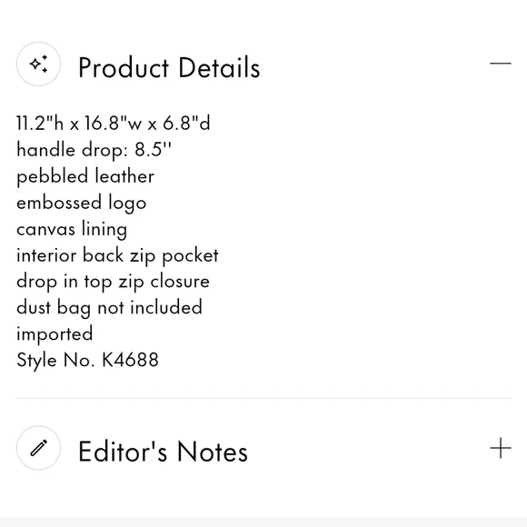Collapse Product Details with the minus icon

pos(501,64)
